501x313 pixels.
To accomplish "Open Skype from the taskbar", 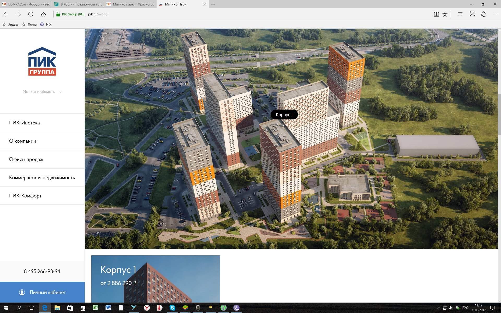I will coord(172,308).
